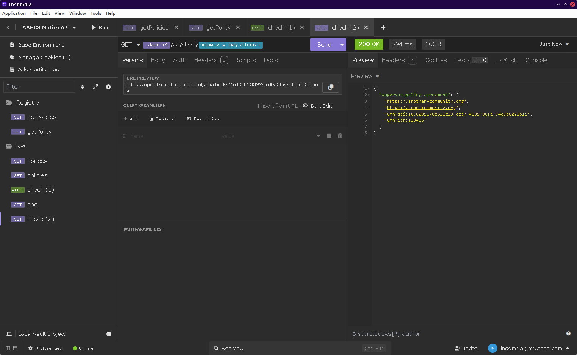577x355 pixels.
Task: Click the back arrow in the sidebar header
Action: tap(8, 27)
